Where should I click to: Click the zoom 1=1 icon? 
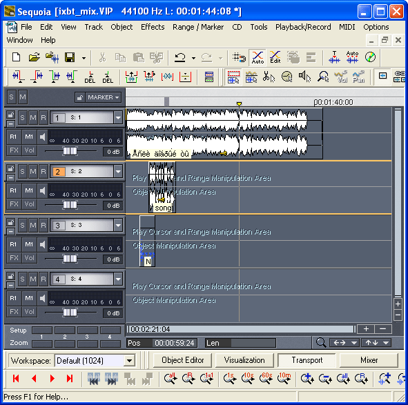tap(206, 379)
